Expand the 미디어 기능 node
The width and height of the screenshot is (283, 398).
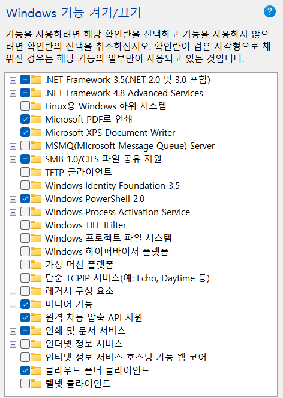click(13, 305)
